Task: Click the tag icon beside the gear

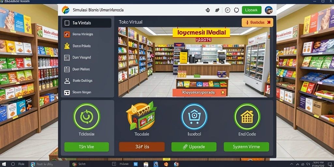Action: coord(217,10)
